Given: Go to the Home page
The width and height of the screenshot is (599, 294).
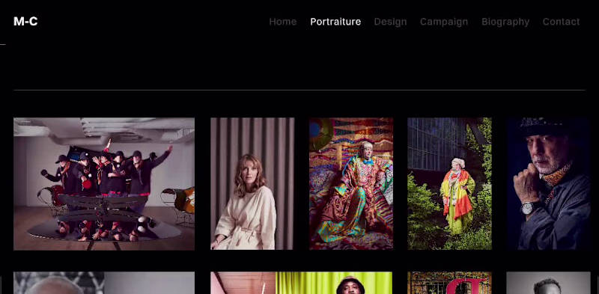Looking at the screenshot, I should tap(283, 22).
